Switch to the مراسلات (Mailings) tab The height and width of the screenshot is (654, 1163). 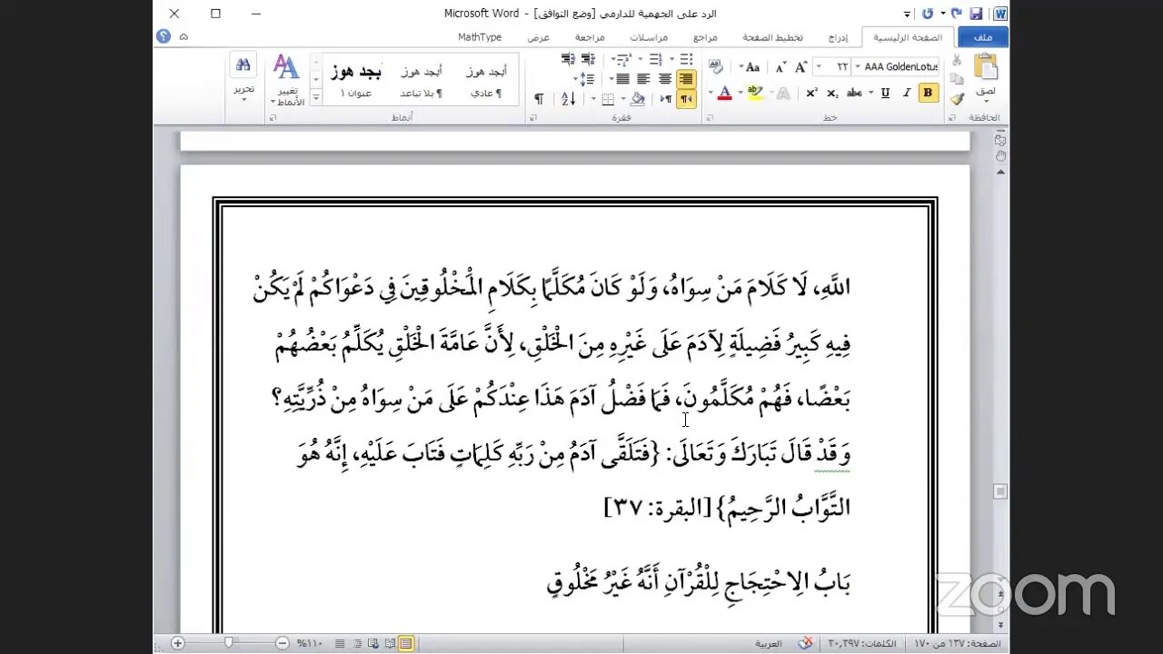(x=649, y=37)
